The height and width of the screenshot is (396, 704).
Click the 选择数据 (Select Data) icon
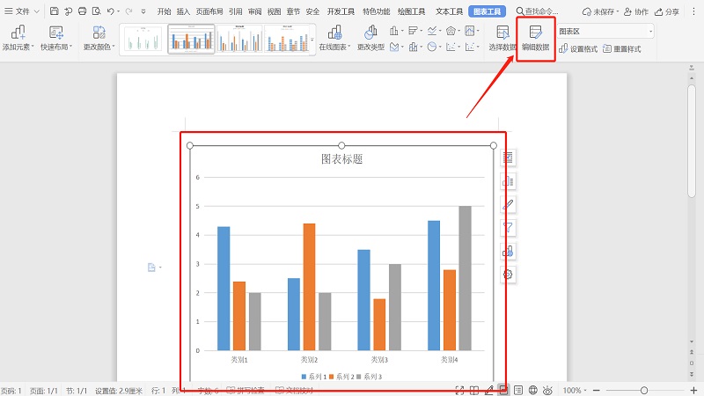click(x=503, y=33)
